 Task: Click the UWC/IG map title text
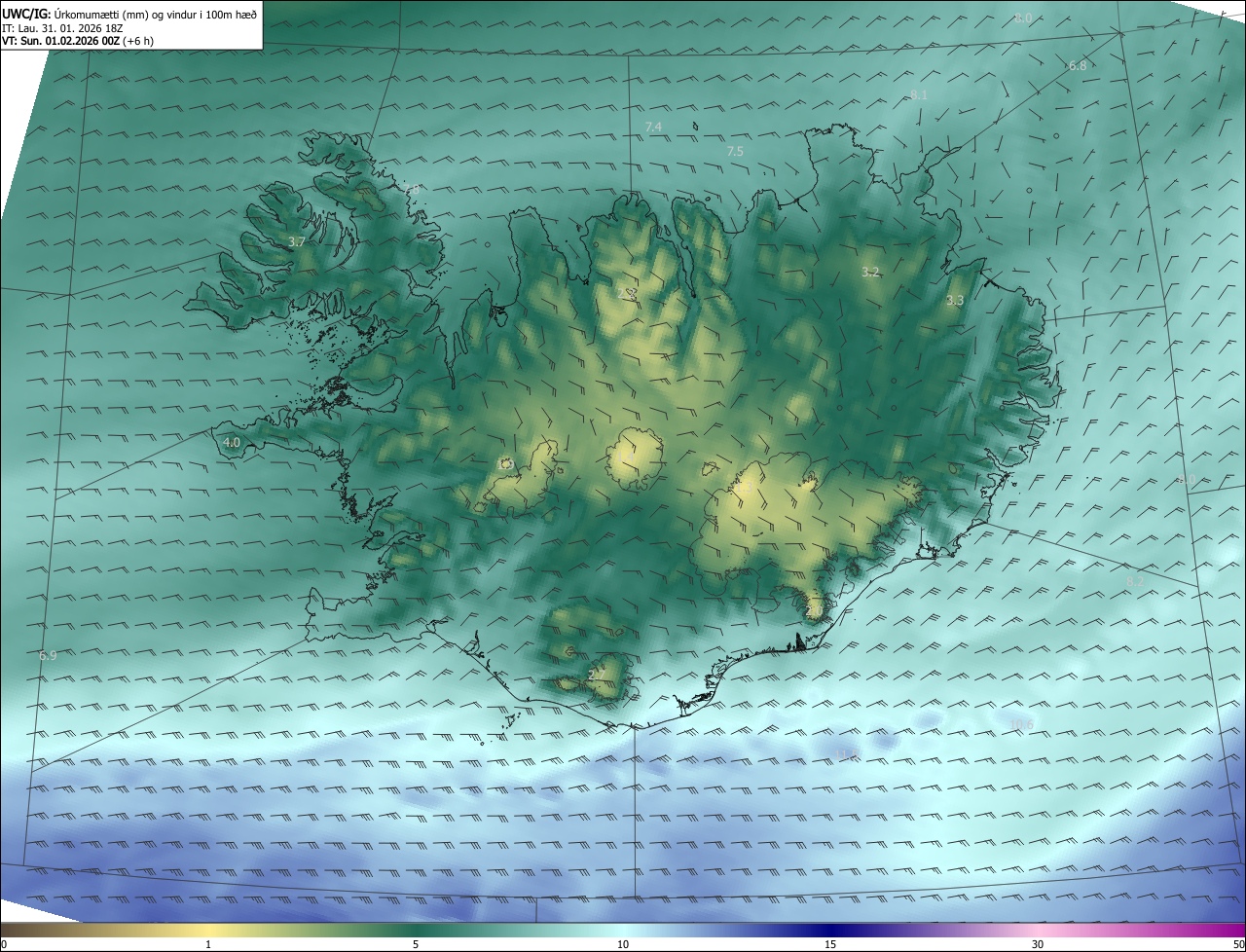pyautogui.click(x=129, y=13)
